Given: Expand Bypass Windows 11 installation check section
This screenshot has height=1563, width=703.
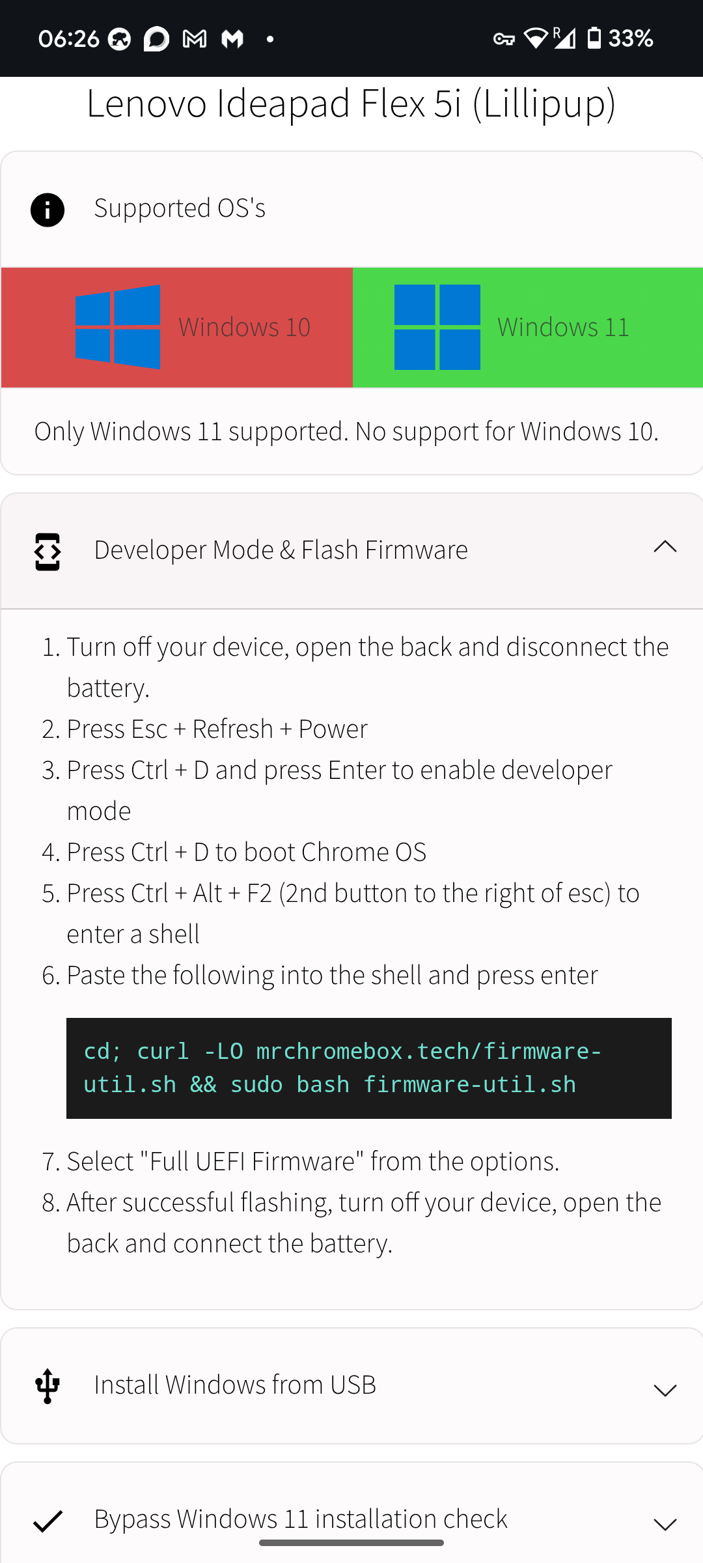Looking at the screenshot, I should click(x=665, y=1524).
